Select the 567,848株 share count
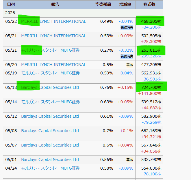191x180 pixels. pos(151,145)
